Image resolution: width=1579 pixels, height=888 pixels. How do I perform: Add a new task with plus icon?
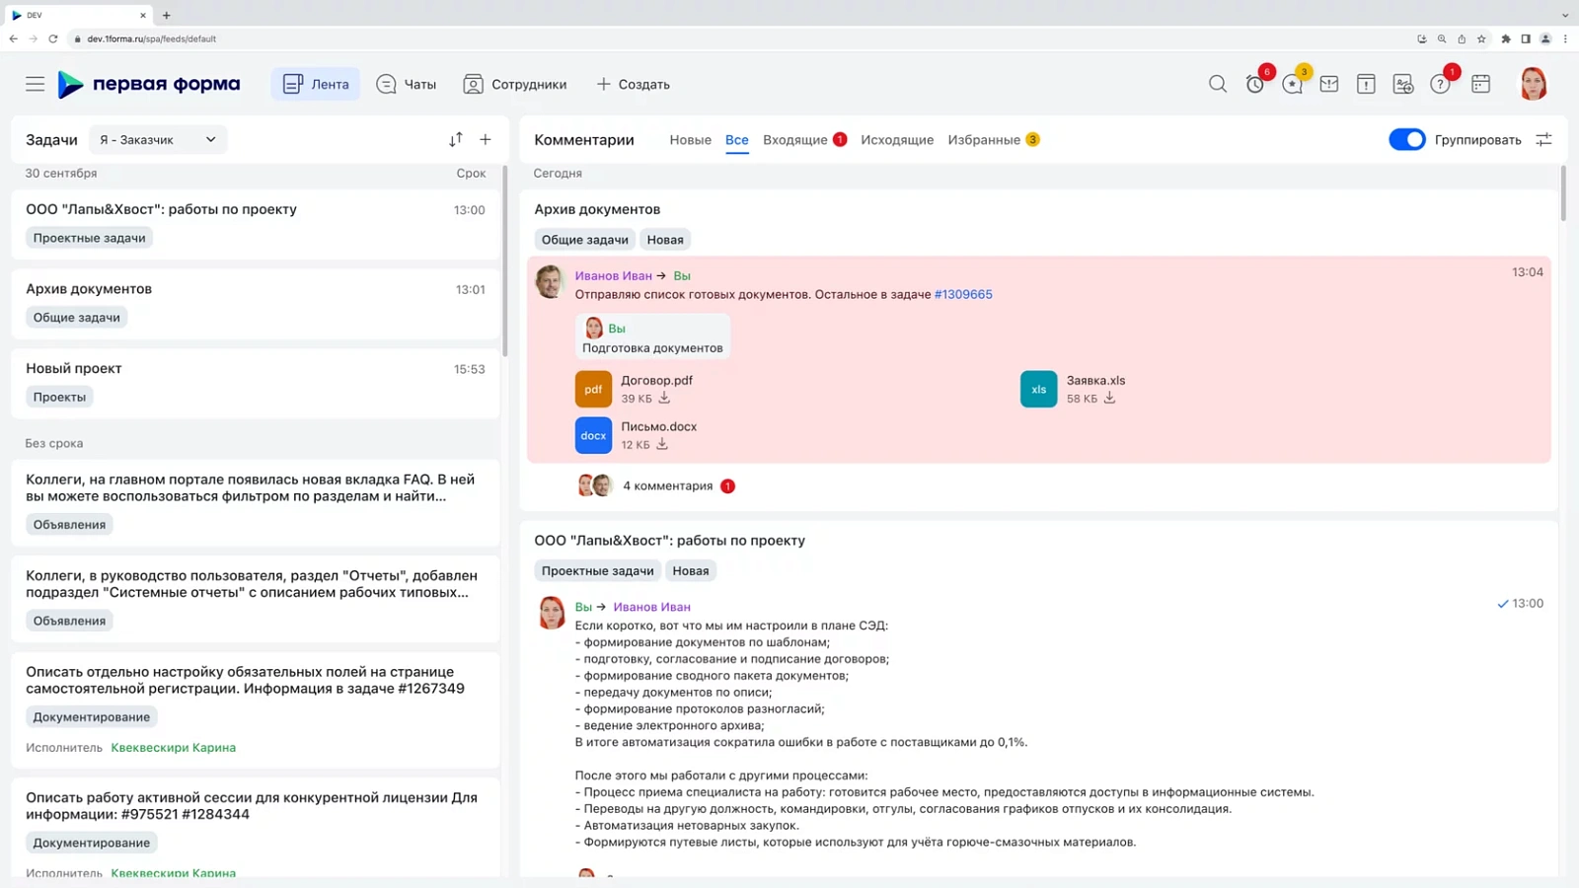[x=486, y=139]
